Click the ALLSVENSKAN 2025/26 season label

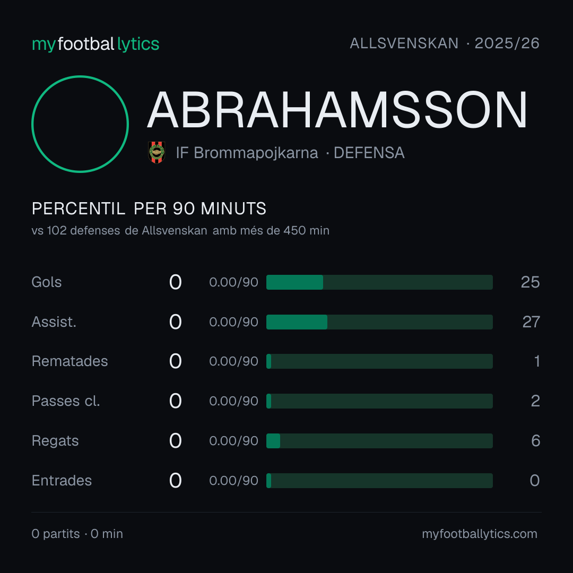[445, 44]
